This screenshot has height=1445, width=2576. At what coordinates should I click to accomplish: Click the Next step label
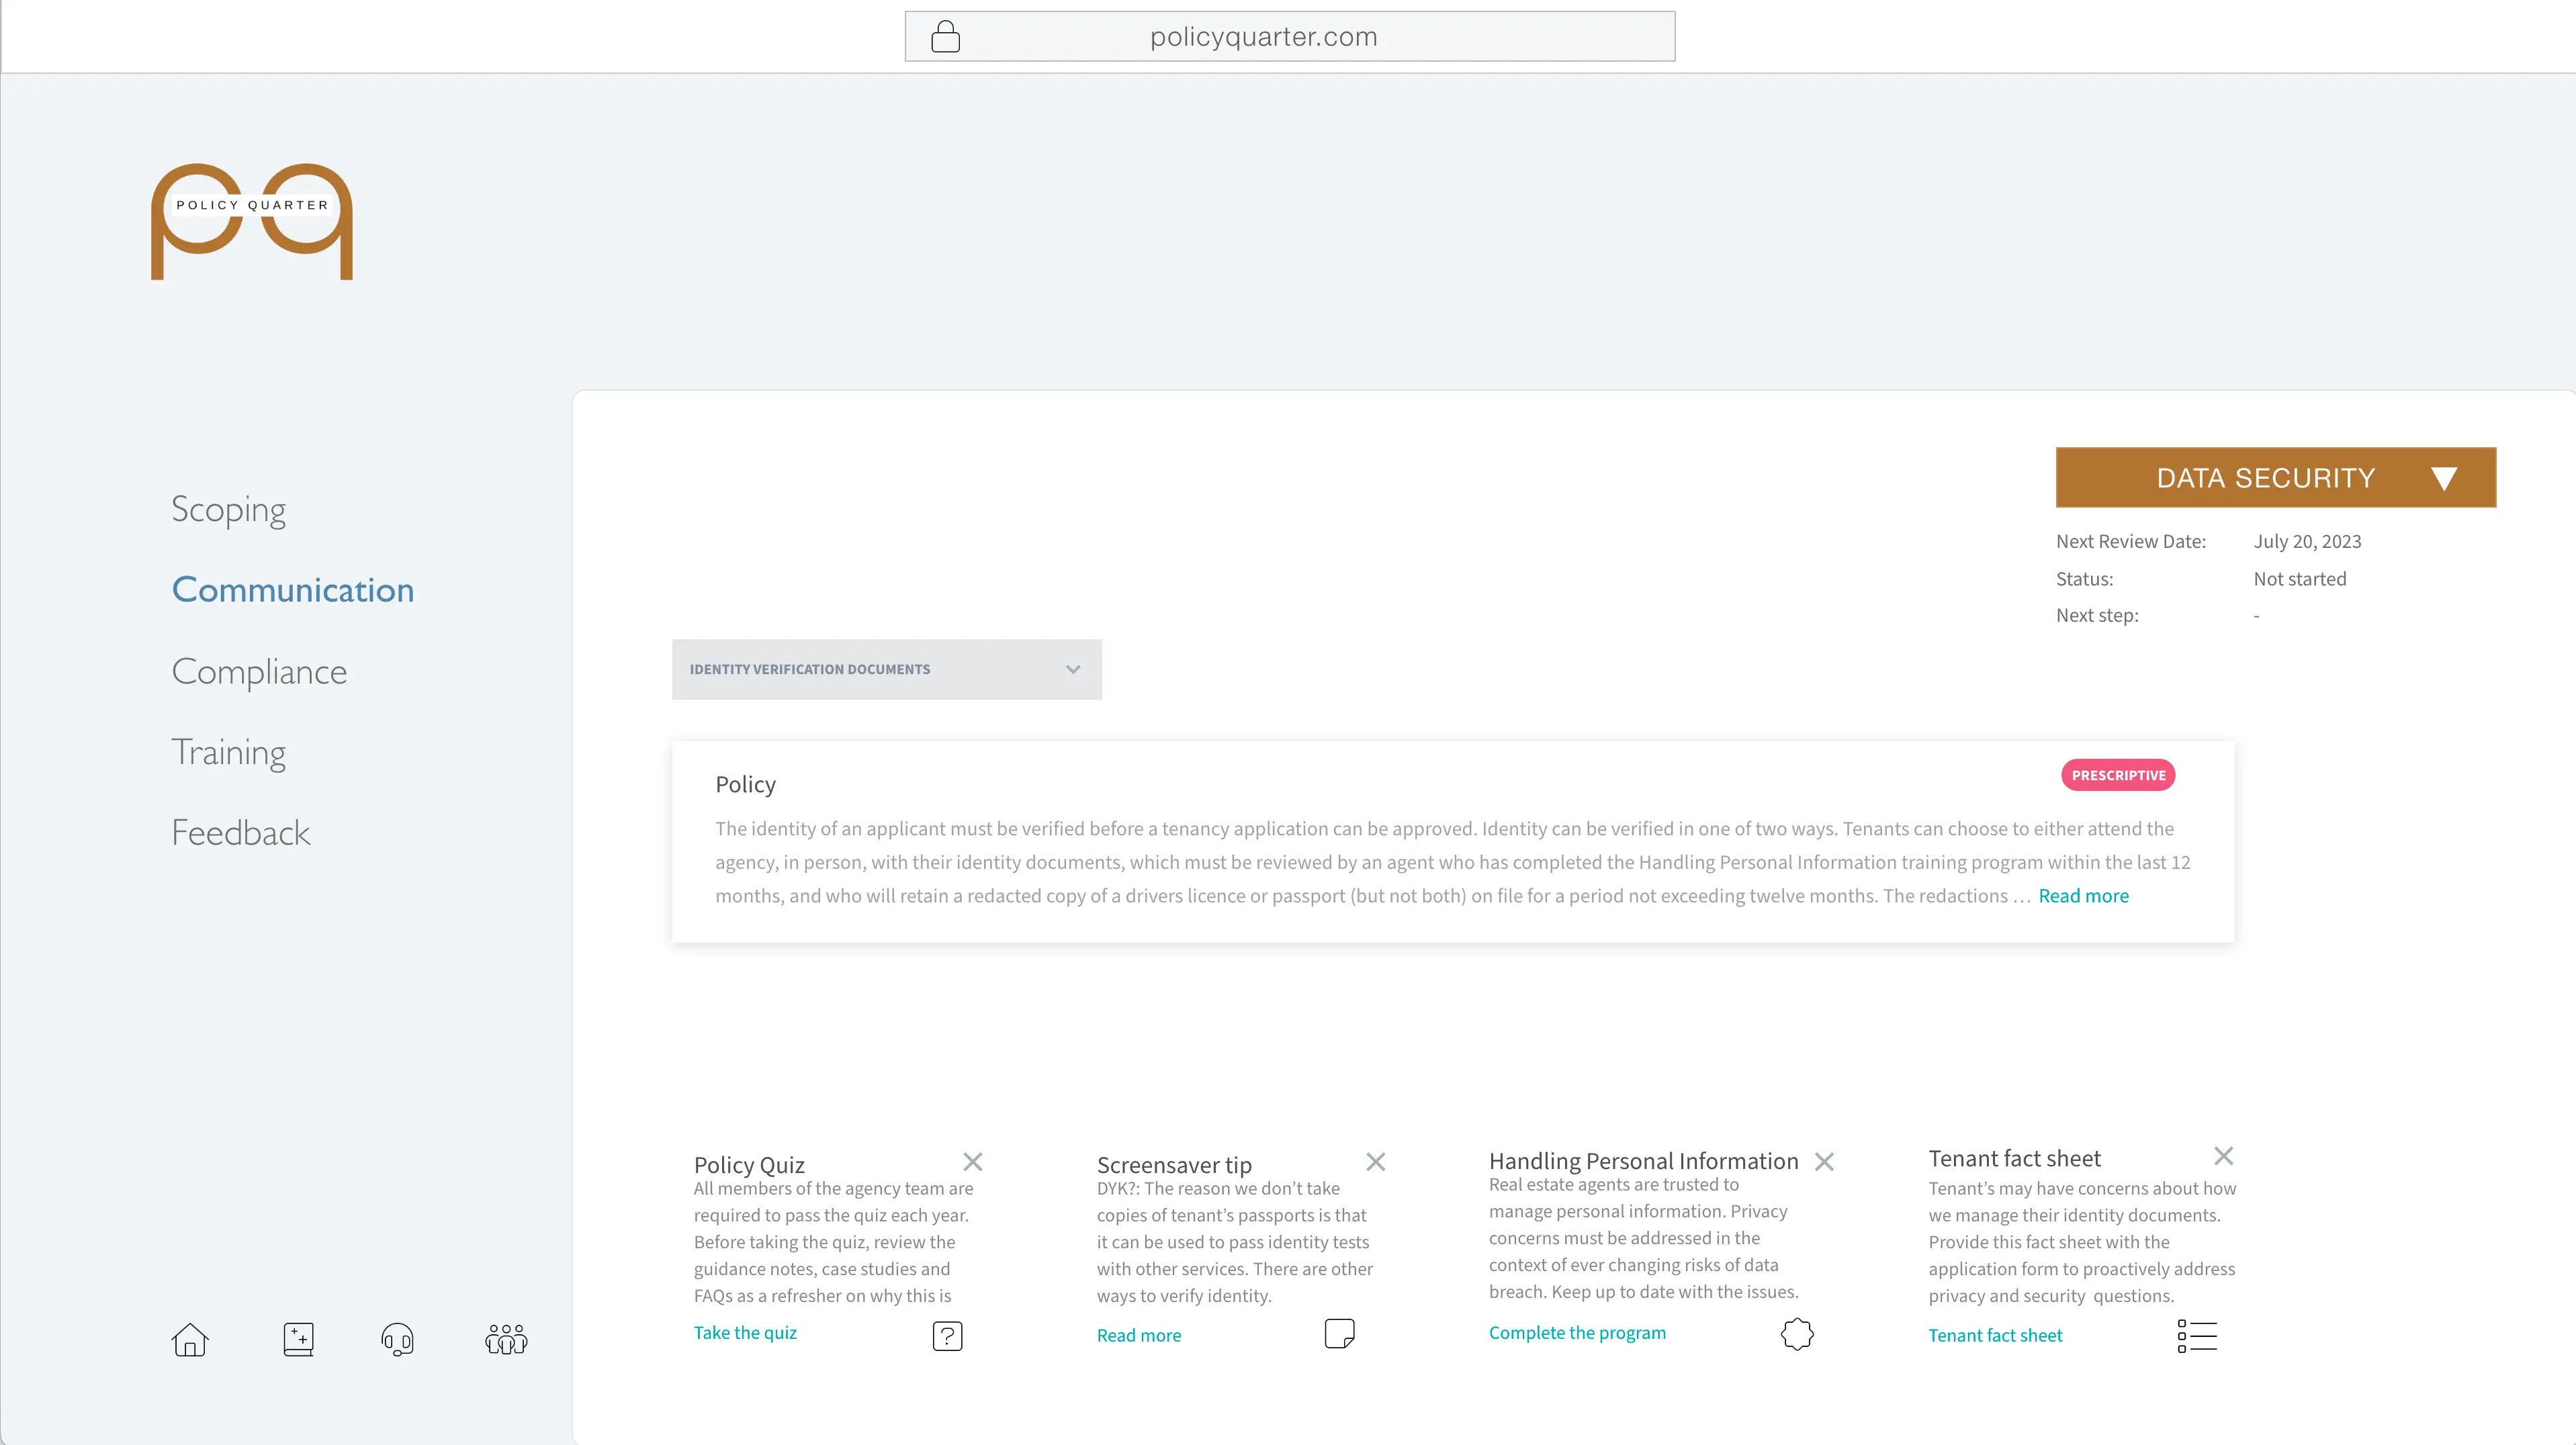tap(2097, 616)
